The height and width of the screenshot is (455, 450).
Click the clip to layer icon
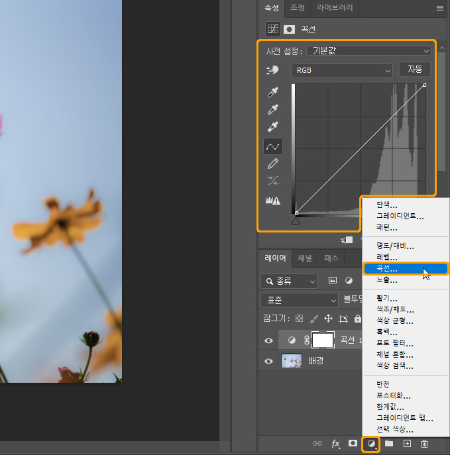coord(347,240)
